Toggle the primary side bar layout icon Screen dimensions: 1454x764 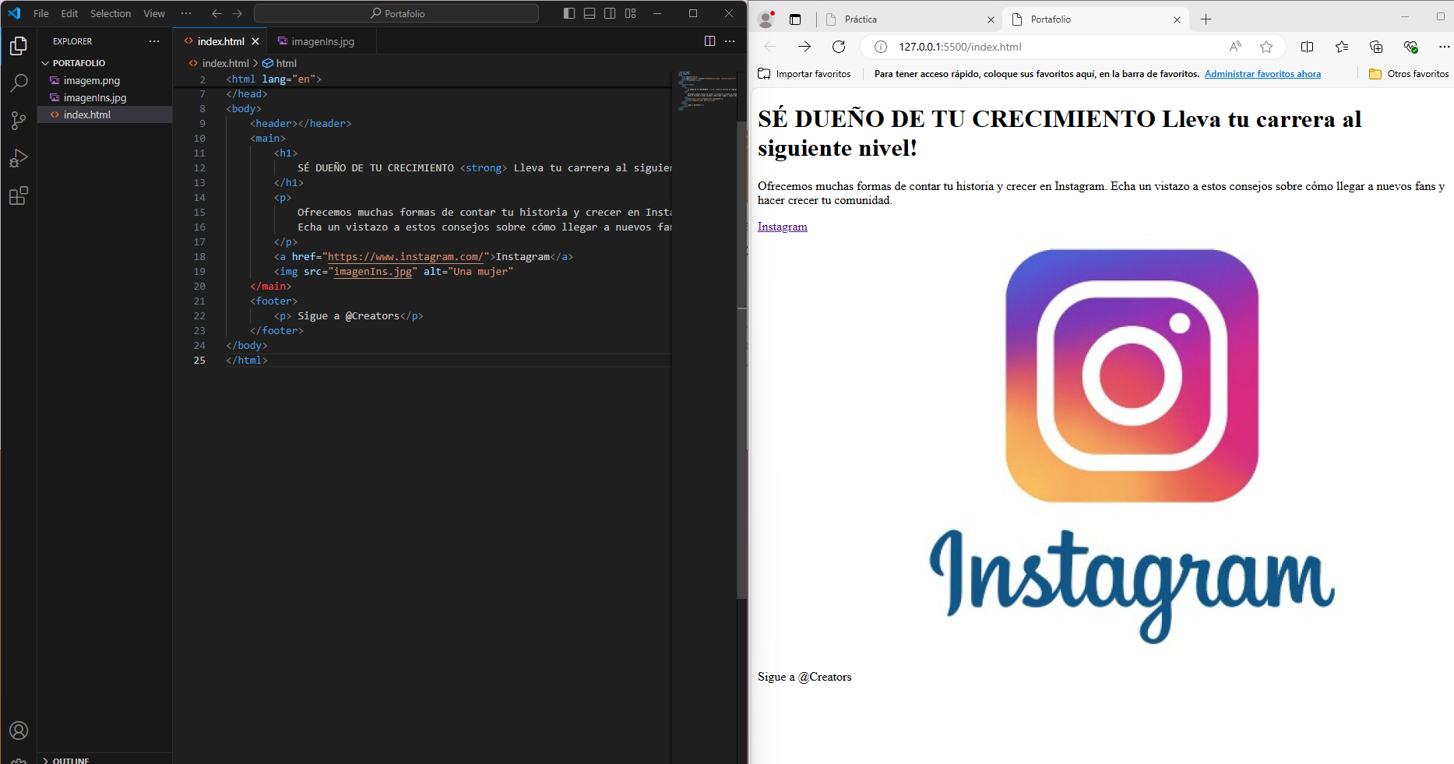(569, 13)
